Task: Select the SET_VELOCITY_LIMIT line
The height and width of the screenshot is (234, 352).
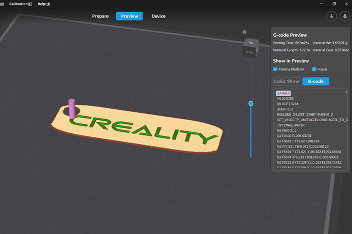Action: pos(312,120)
